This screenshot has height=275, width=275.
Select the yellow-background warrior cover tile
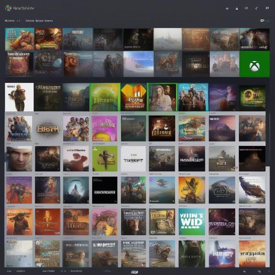click(192, 190)
